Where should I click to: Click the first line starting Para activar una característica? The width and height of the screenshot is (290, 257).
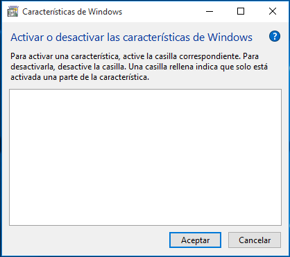(135, 56)
